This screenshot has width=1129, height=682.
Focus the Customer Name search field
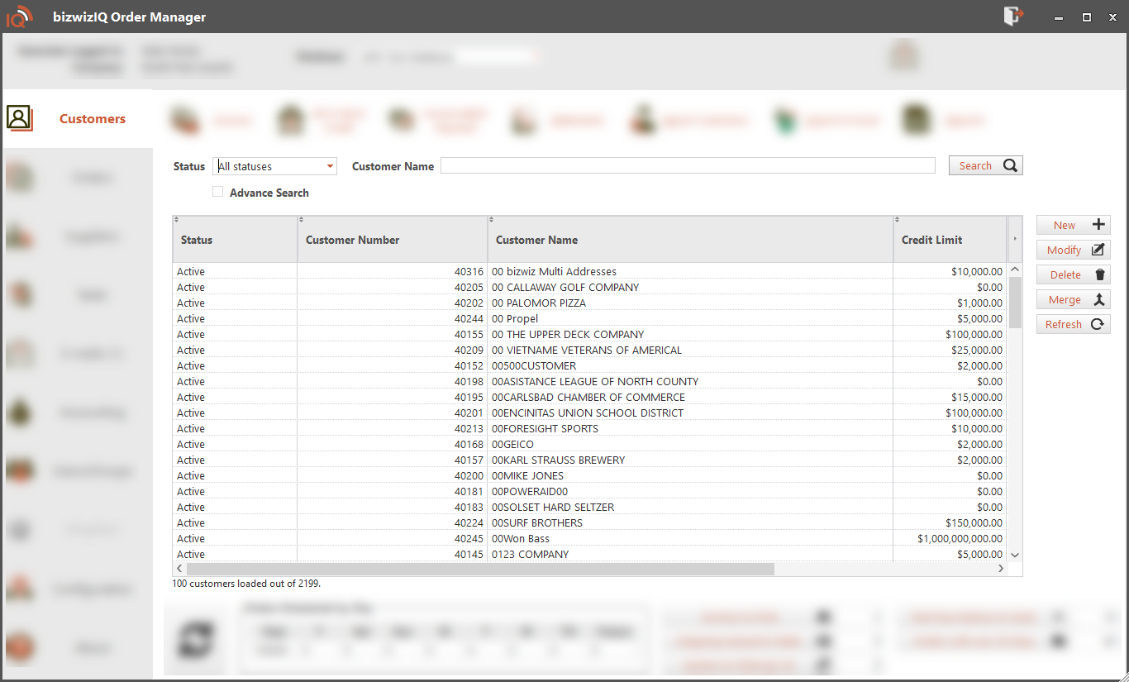(x=687, y=166)
